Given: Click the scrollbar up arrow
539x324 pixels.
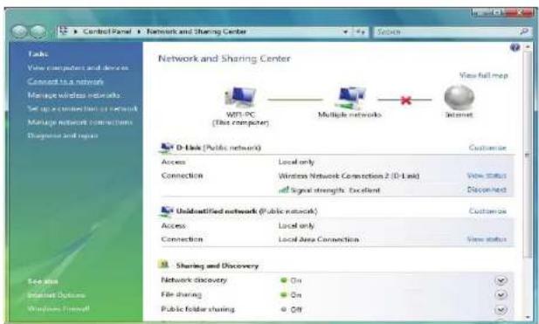Looking at the screenshot, I should (528, 47).
